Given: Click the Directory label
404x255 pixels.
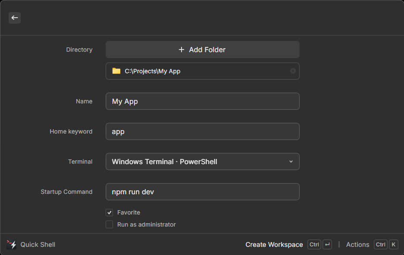Looking at the screenshot, I should 79,50.
